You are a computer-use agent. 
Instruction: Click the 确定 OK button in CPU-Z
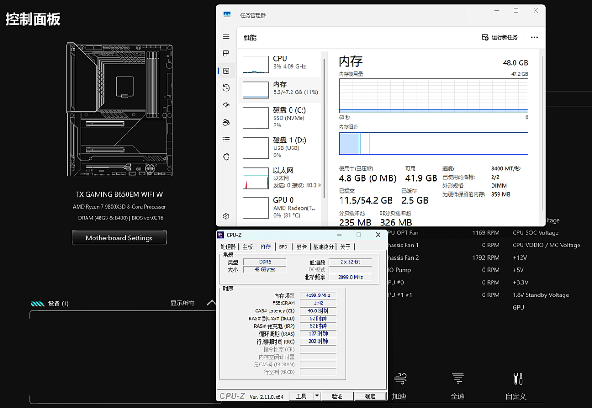pos(370,395)
